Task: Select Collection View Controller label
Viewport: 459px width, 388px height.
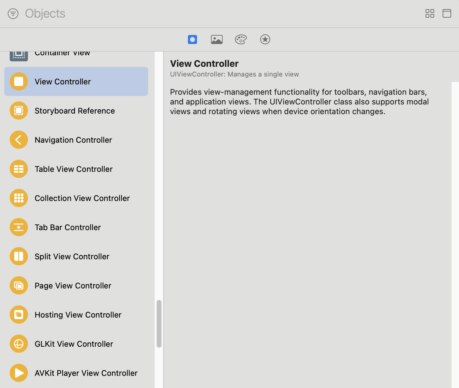Action: point(82,198)
